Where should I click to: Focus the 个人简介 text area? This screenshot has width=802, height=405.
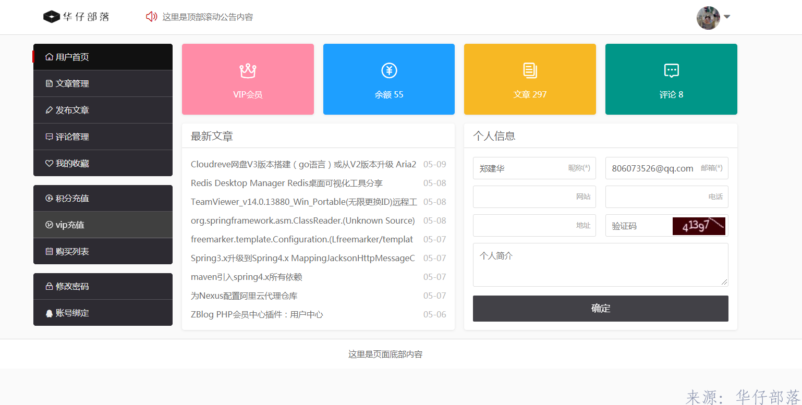click(600, 265)
